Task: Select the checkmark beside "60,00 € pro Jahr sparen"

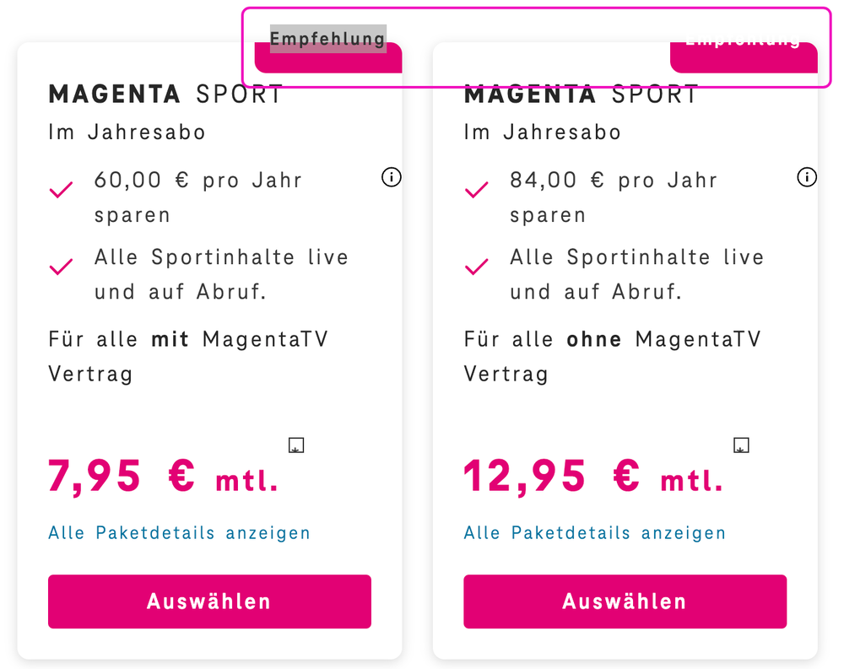Action: pyautogui.click(x=61, y=189)
